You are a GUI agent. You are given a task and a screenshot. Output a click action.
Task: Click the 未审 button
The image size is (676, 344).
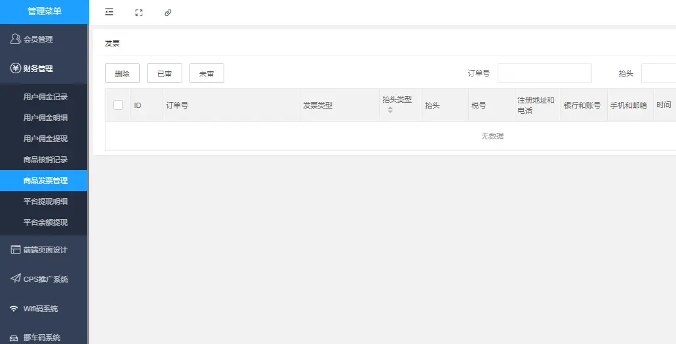tap(207, 73)
